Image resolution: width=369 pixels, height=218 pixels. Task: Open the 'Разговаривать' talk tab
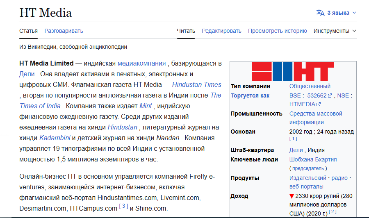click(x=64, y=31)
